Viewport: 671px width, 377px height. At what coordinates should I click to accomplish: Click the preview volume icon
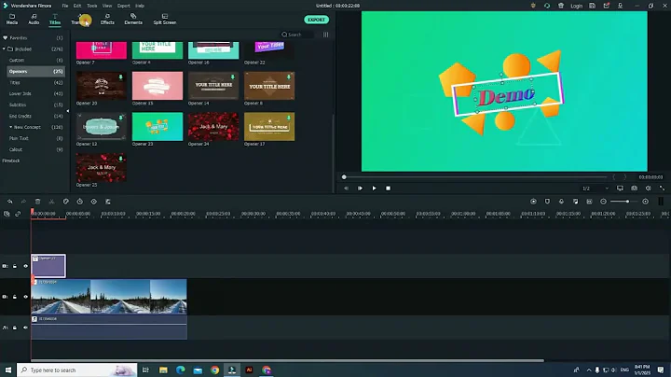click(x=649, y=188)
